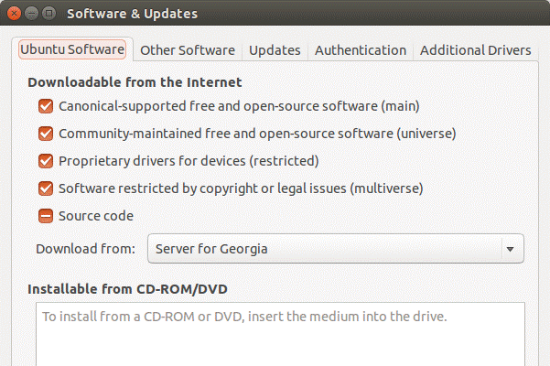550x366 pixels.
Task: Toggle Community-maintained software (universe) checkbox
Action: pos(46,134)
